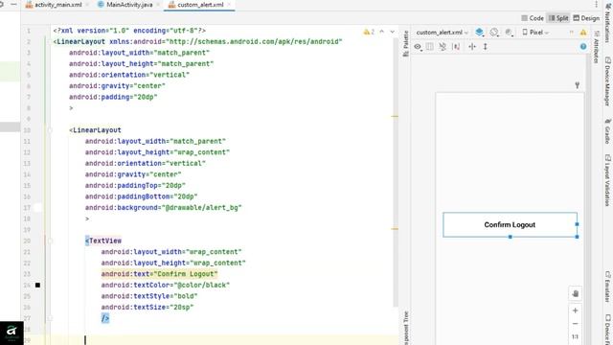
Task: Open the Pixel device preview dropdown
Action: pyautogui.click(x=535, y=33)
